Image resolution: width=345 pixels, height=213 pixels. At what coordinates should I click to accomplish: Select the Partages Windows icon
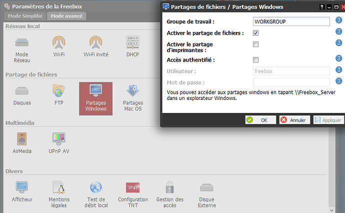coord(95,98)
